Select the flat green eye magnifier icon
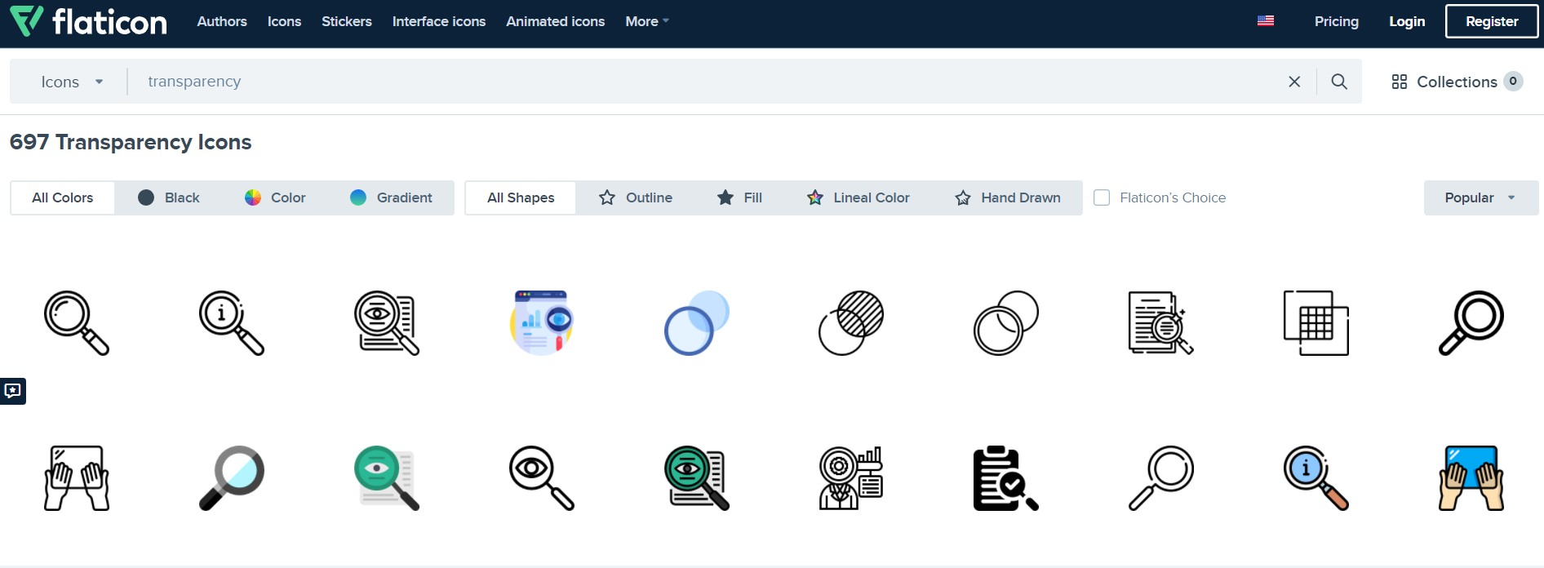 click(x=387, y=478)
